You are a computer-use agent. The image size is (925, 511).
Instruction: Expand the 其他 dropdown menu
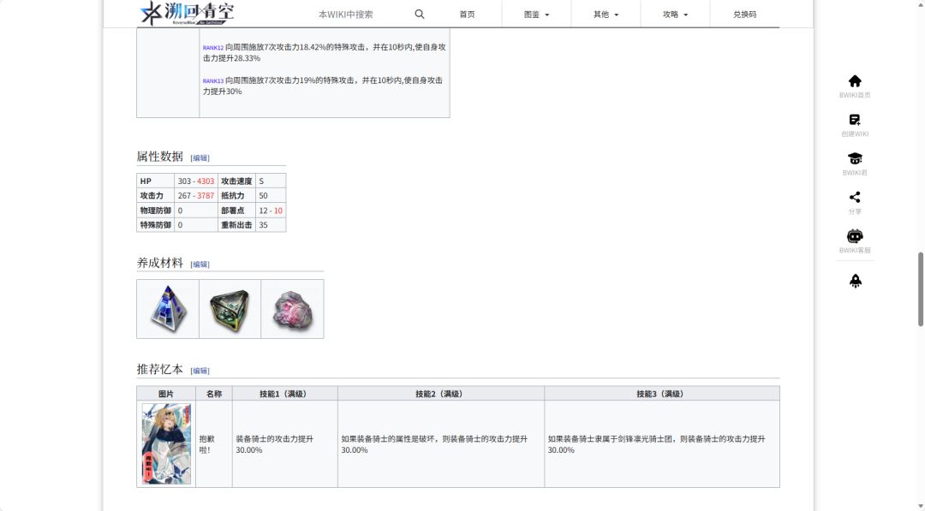point(606,15)
